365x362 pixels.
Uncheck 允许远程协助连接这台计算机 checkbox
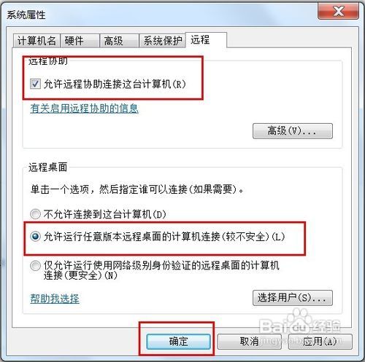point(35,84)
